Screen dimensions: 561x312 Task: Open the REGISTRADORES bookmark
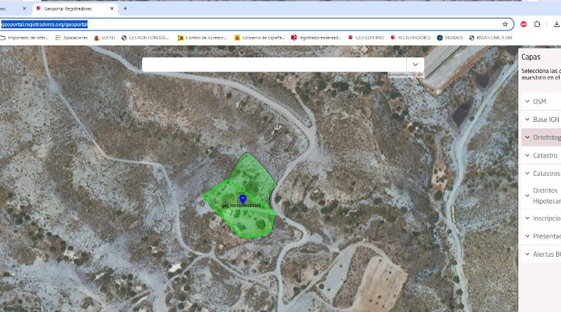pyautogui.click(x=410, y=38)
